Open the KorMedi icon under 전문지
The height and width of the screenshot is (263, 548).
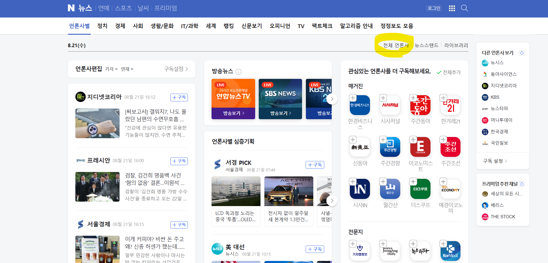[x=450, y=251]
